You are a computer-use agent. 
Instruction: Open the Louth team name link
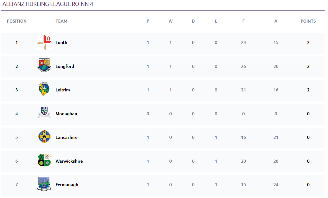[x=61, y=43]
